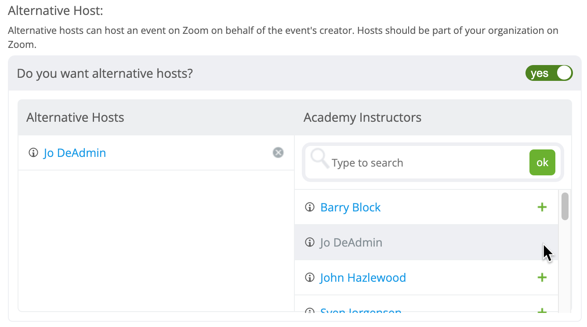This screenshot has width=587, height=327.
Task: Click the Academy Instructors column header
Action: (x=362, y=117)
